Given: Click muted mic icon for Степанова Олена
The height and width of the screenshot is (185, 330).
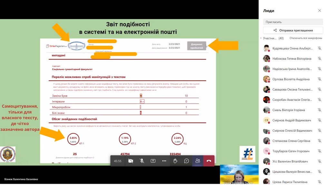Looking at the screenshot, I should [x=319, y=141].
